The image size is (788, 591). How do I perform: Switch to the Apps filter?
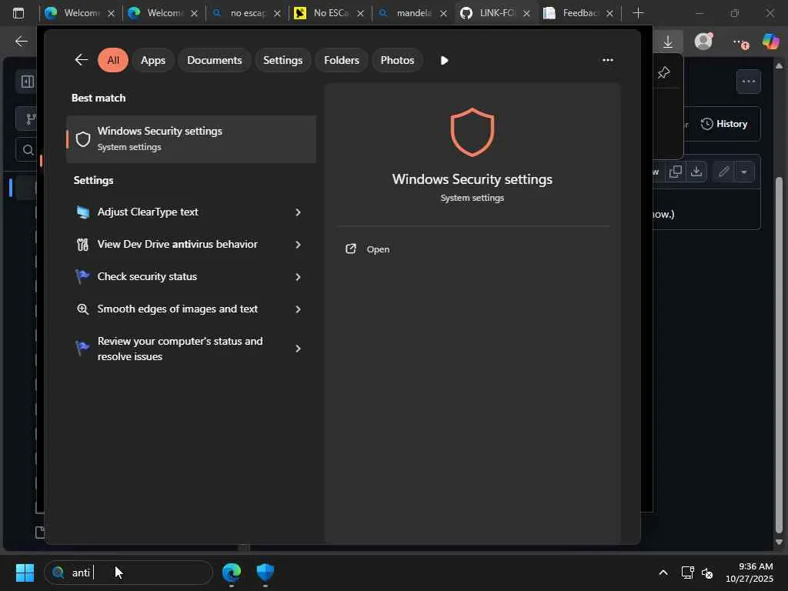click(153, 60)
